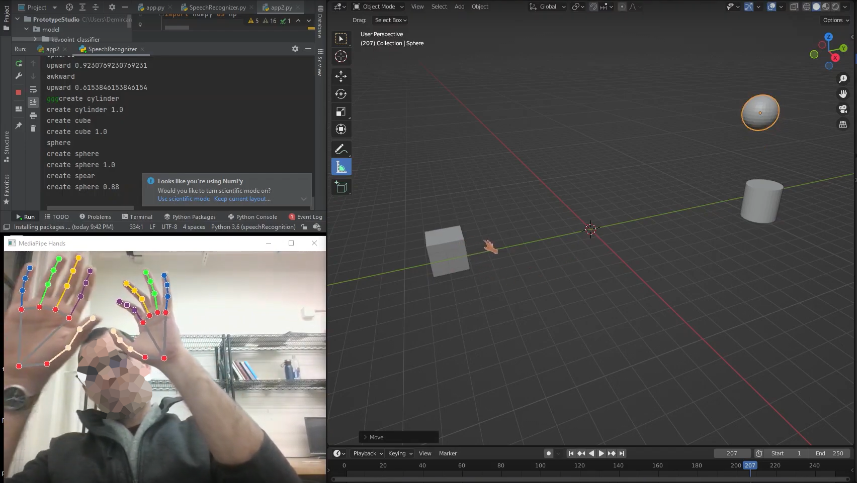Click frame 207 playhead on timeline
The width and height of the screenshot is (857, 483).
[750, 465]
